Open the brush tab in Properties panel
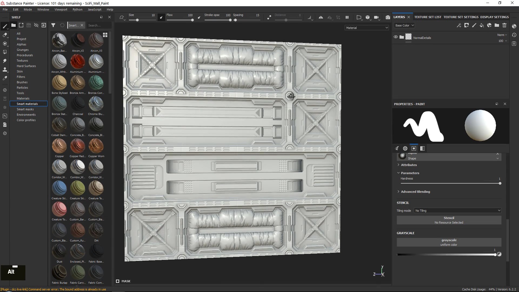Viewport: 519px width, 292px height. (x=397, y=148)
